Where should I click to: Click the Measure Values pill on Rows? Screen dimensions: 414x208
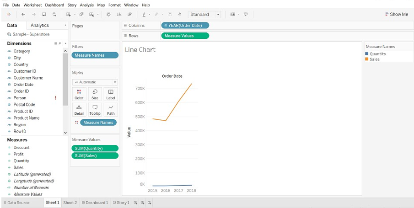click(185, 36)
